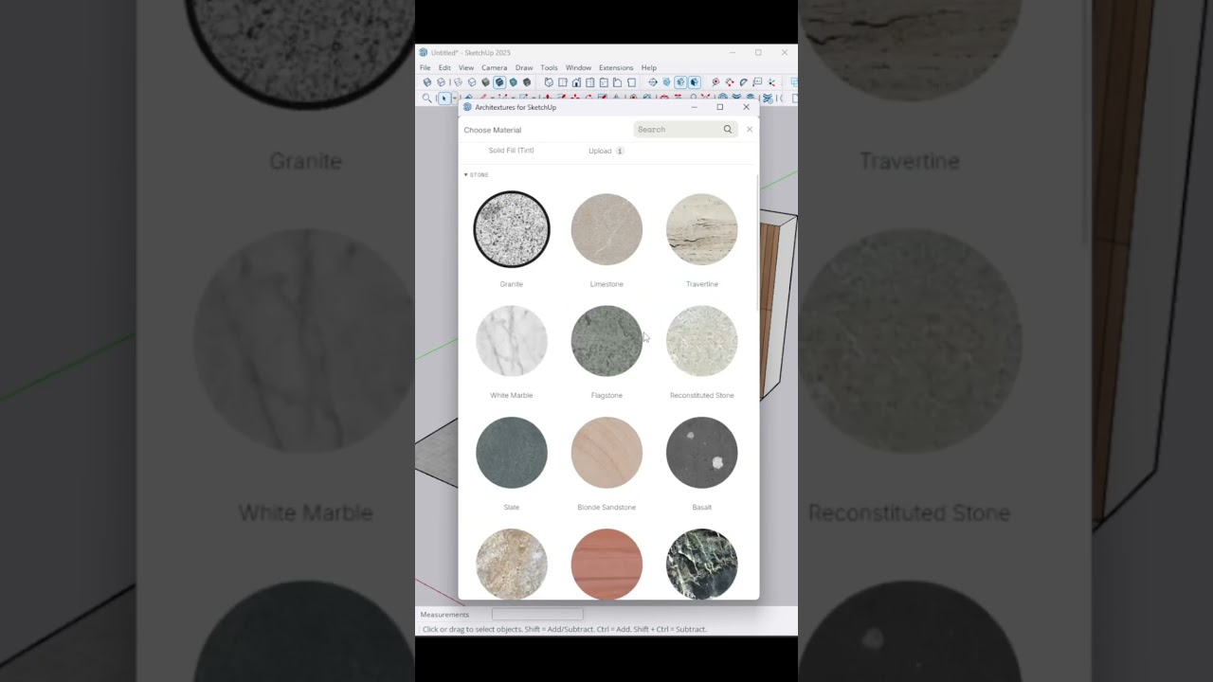The image size is (1213, 682).
Task: Open the File menu
Action: pyautogui.click(x=425, y=68)
